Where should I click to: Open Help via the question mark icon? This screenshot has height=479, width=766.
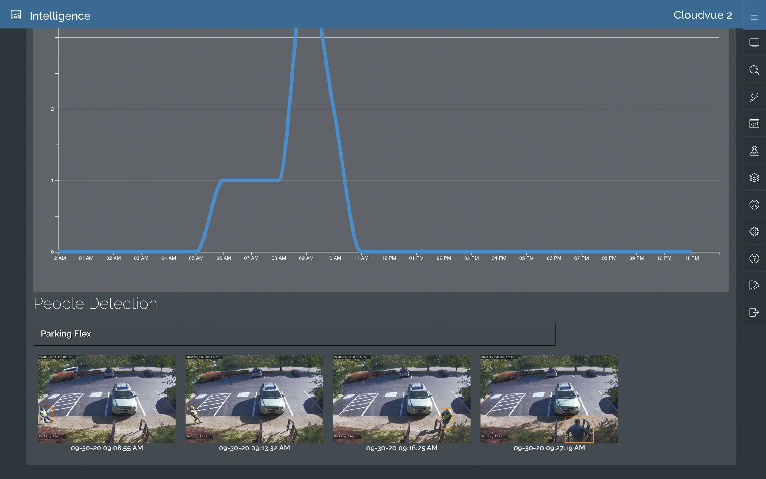tap(755, 259)
